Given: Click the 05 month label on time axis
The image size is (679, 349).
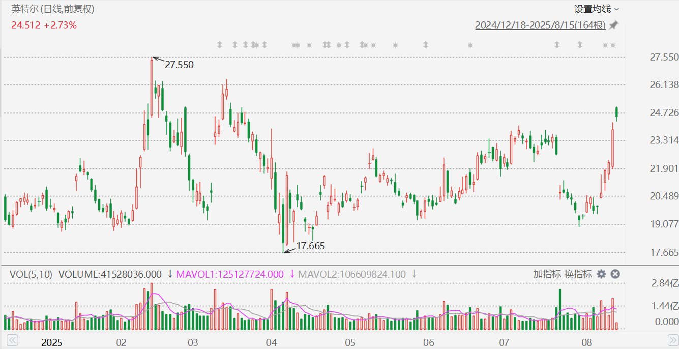Looking at the screenshot, I should 349,342.
